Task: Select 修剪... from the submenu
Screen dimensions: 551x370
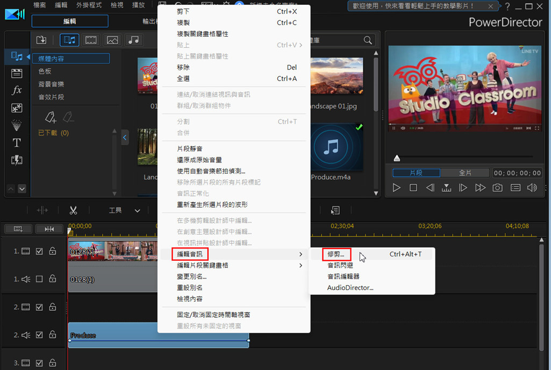Action: pyautogui.click(x=336, y=254)
